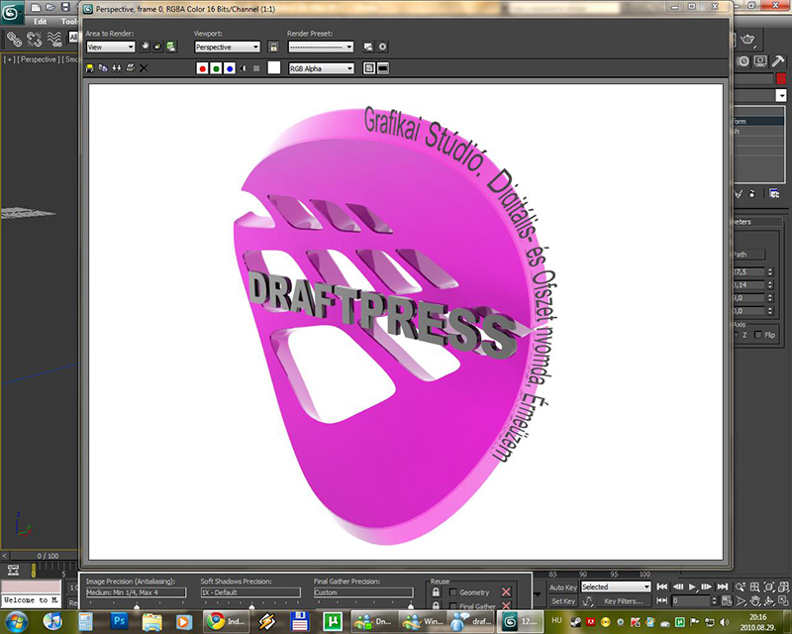Toggle the green channel button
Screen dimensions: 792x634
click(216, 68)
